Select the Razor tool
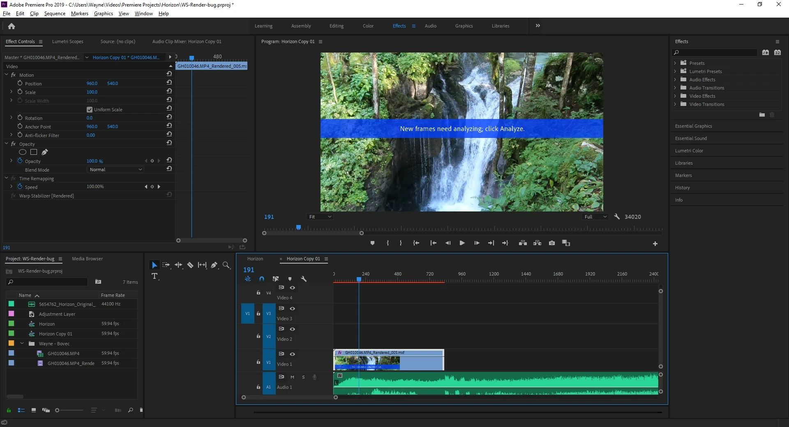This screenshot has width=789, height=427. pos(190,265)
